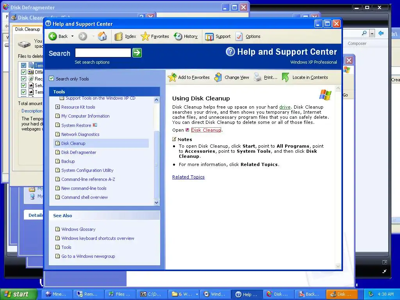The image size is (400, 300).
Task: Select Disk Cleanup in Tools list
Action: [x=73, y=143]
